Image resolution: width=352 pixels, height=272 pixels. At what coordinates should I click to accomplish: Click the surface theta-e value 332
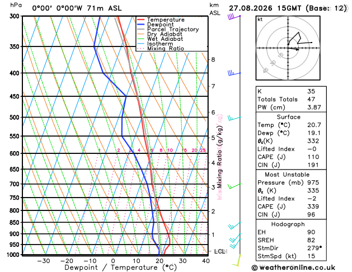tap(313, 141)
